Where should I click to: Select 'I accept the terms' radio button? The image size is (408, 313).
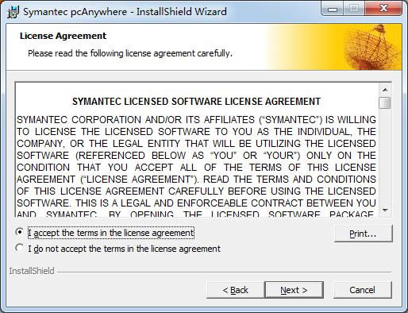click(x=20, y=233)
